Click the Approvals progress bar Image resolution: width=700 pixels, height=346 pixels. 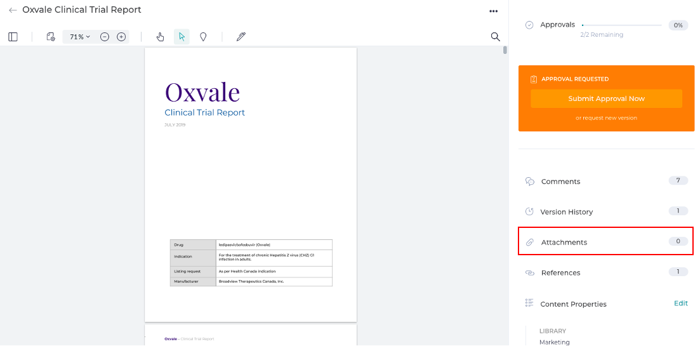(x=622, y=25)
